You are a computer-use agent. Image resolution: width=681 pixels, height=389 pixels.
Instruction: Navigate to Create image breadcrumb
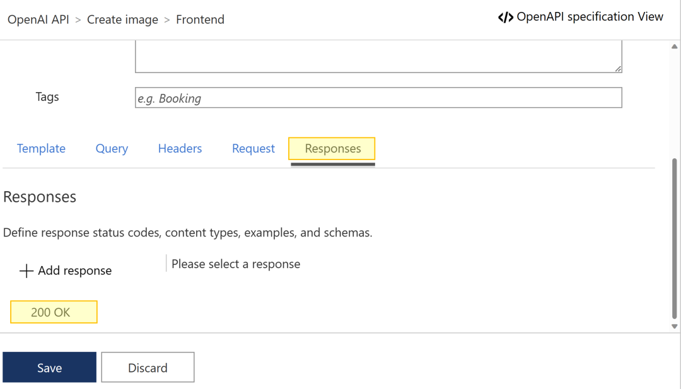click(x=122, y=20)
